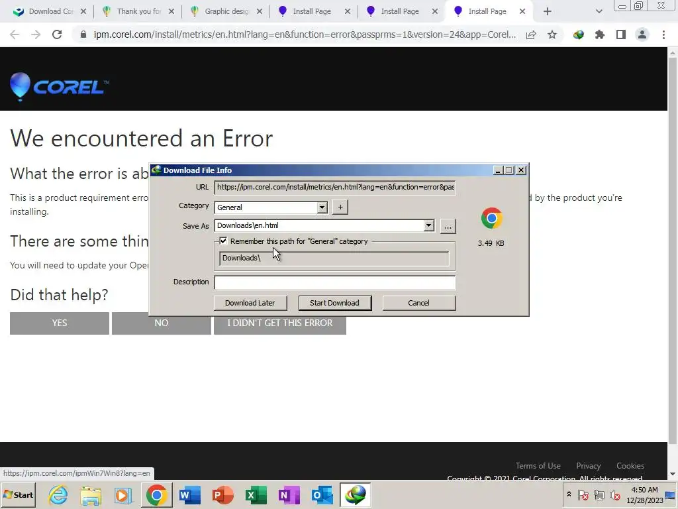The width and height of the screenshot is (678, 509).
Task: Browse for save location with ellipsis button
Action: [x=448, y=226]
